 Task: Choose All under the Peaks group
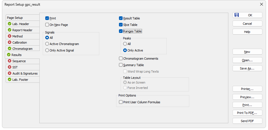pos(125,44)
